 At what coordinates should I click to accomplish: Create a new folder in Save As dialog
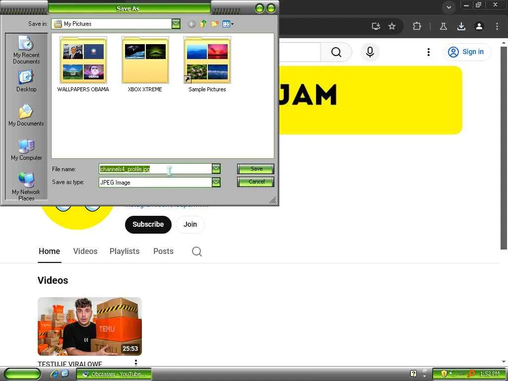click(x=214, y=24)
